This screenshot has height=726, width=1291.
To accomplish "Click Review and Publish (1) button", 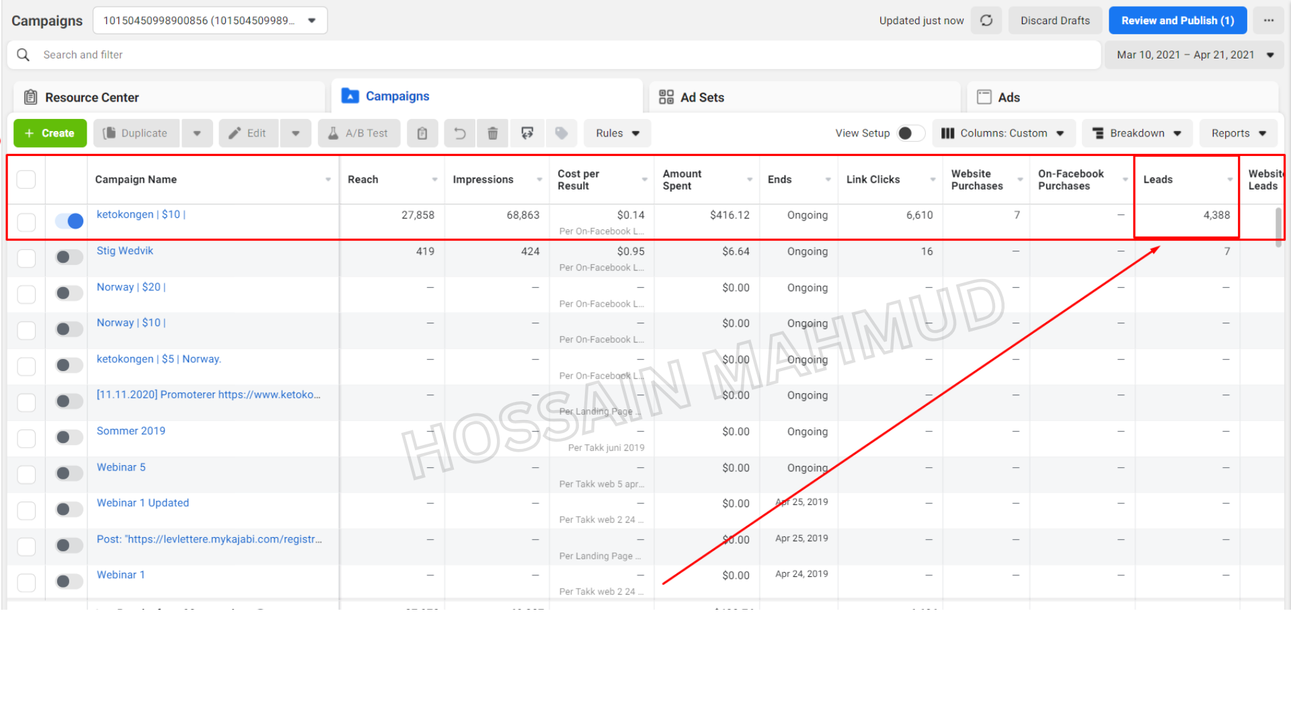I will pos(1177,20).
